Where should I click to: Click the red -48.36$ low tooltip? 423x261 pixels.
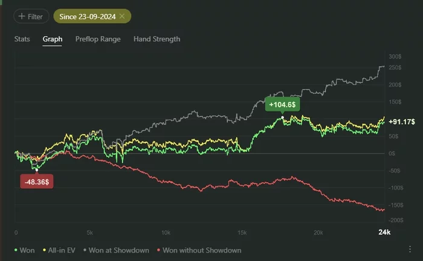37,181
